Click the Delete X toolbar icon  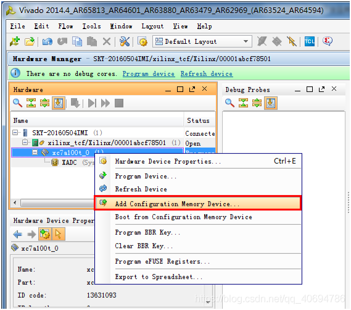coord(107,41)
